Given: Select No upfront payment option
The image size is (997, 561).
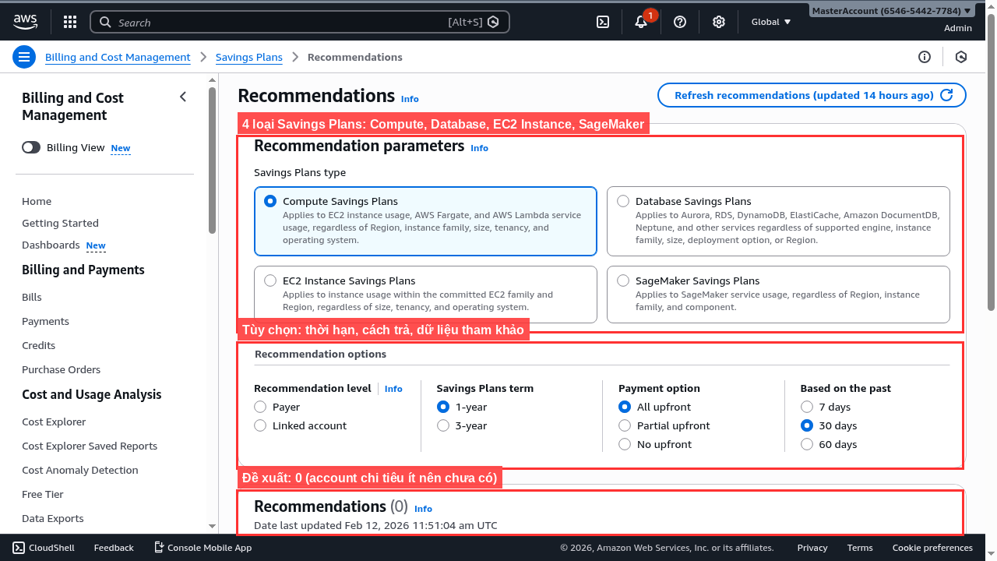Looking at the screenshot, I should pyautogui.click(x=625, y=444).
